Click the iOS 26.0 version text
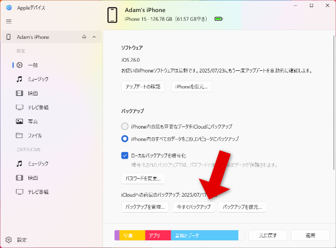 point(130,60)
